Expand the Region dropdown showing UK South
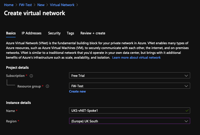The width and height of the screenshot is (200, 135). click(x=129, y=121)
